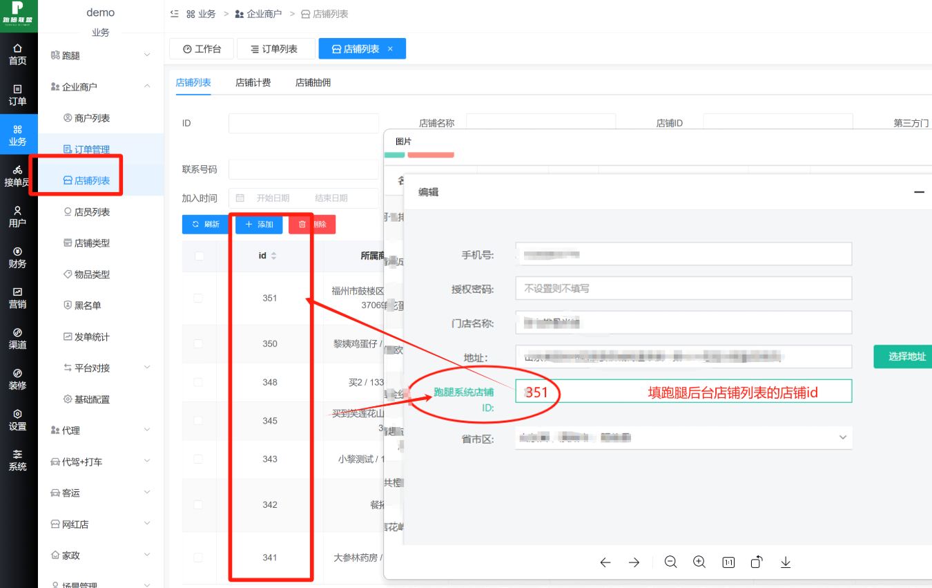The image size is (932, 588).
Task: Select all rows with header checkbox
Action: click(x=200, y=256)
